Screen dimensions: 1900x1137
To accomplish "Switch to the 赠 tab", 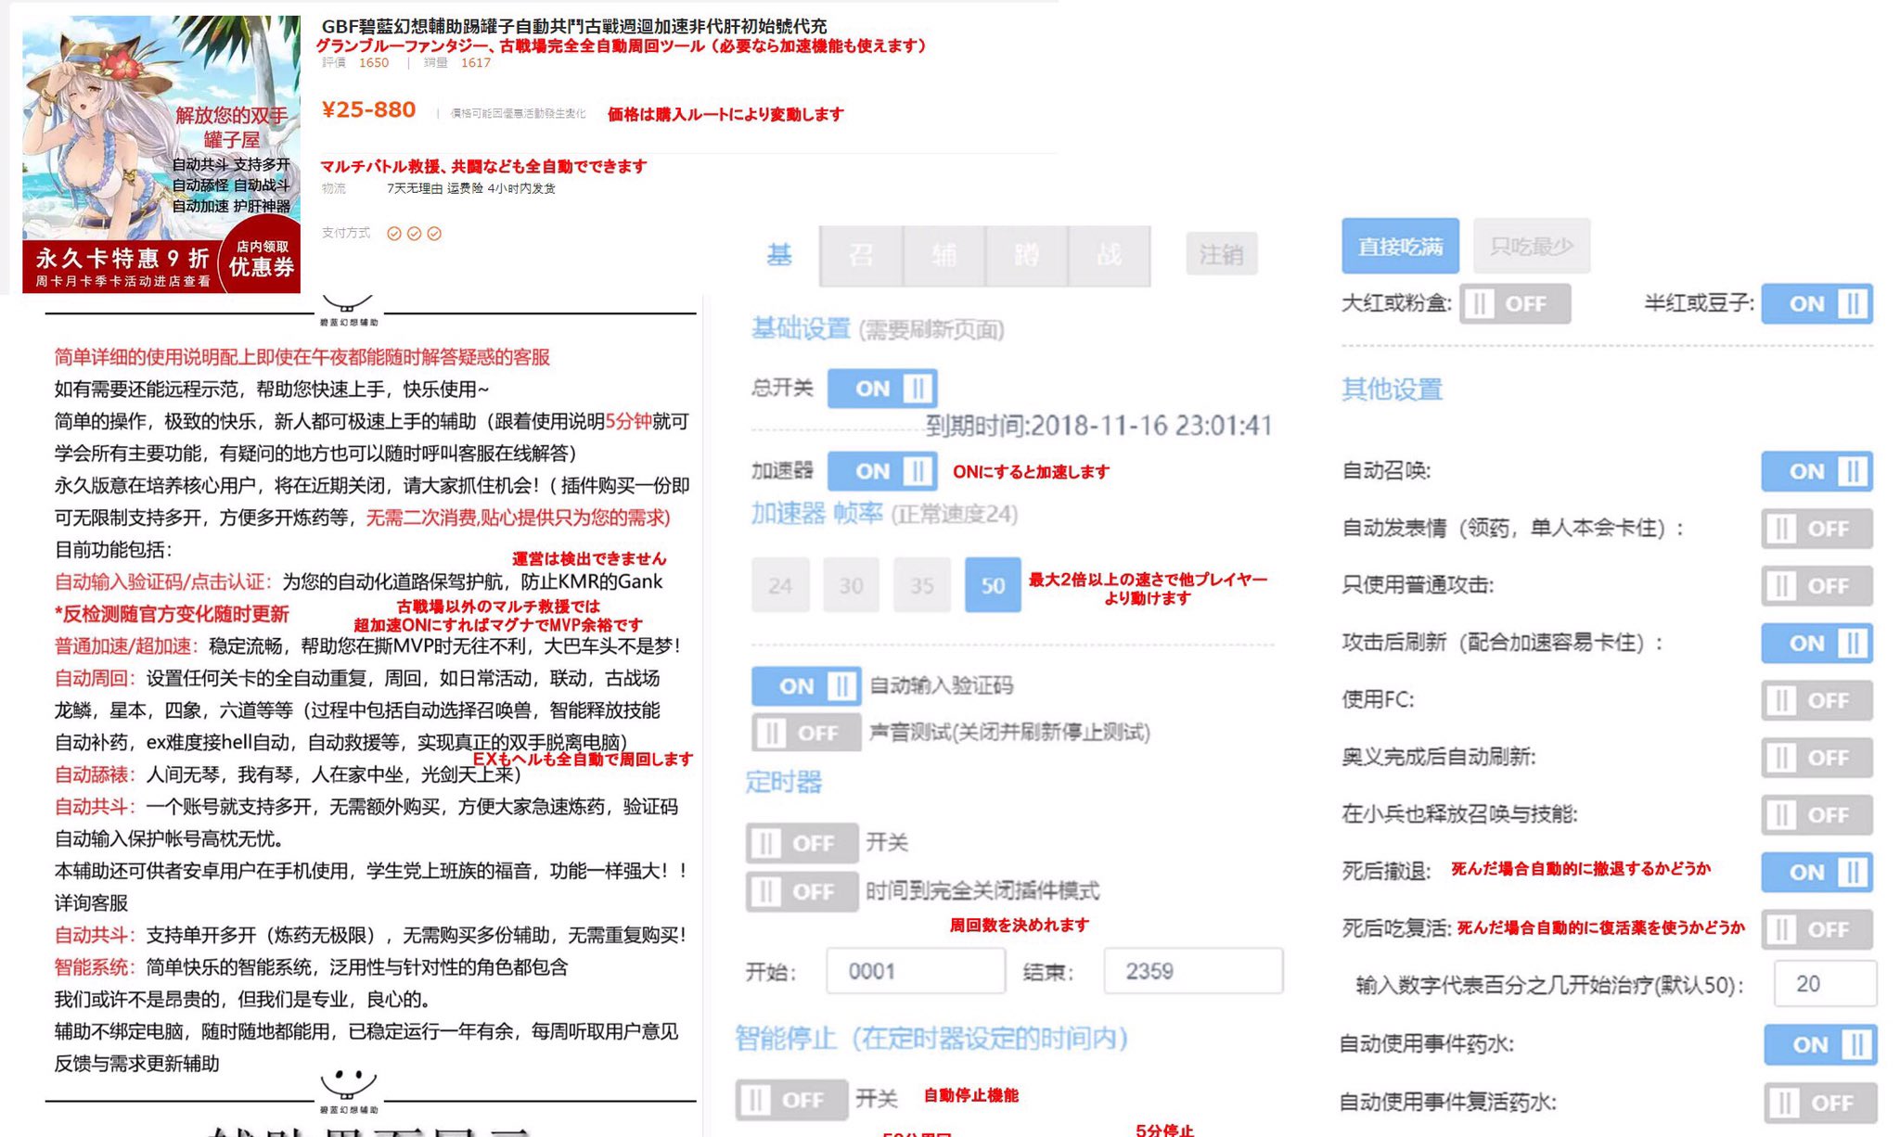I will [1026, 255].
